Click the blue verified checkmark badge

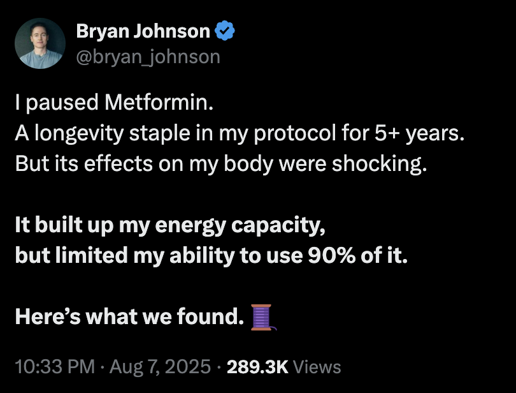coord(225,31)
